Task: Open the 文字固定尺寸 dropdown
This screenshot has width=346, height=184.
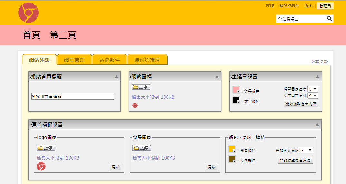Action: click(313, 96)
